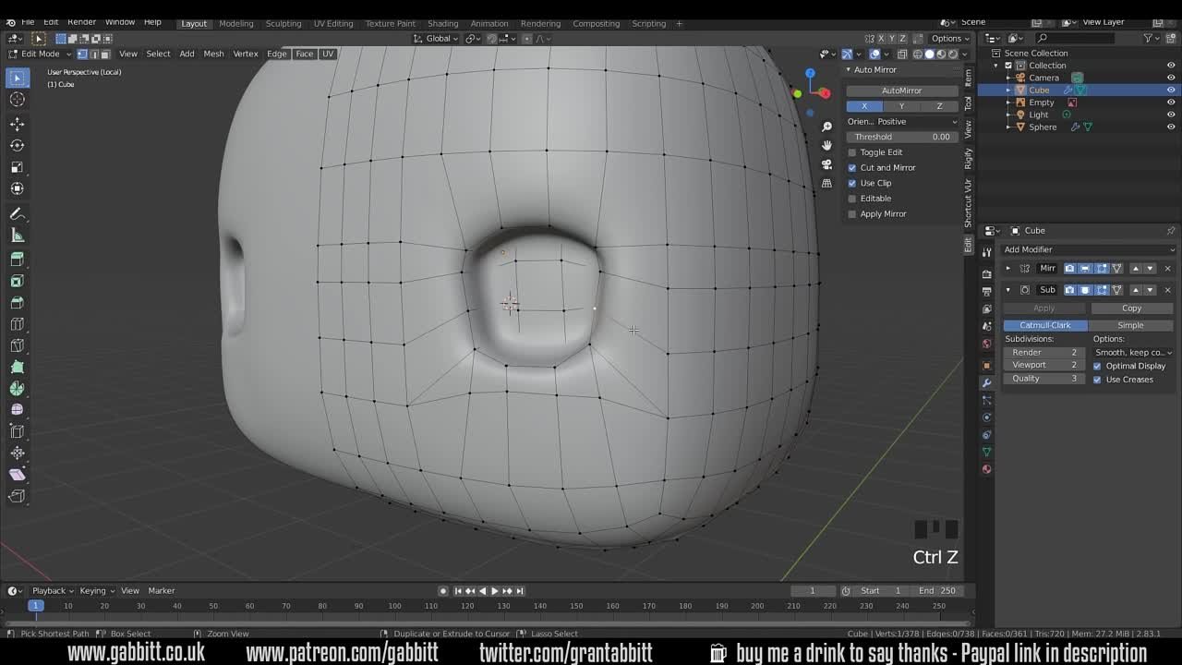Image resolution: width=1182 pixels, height=665 pixels.
Task: Click the AutoMirror button
Action: (901, 91)
